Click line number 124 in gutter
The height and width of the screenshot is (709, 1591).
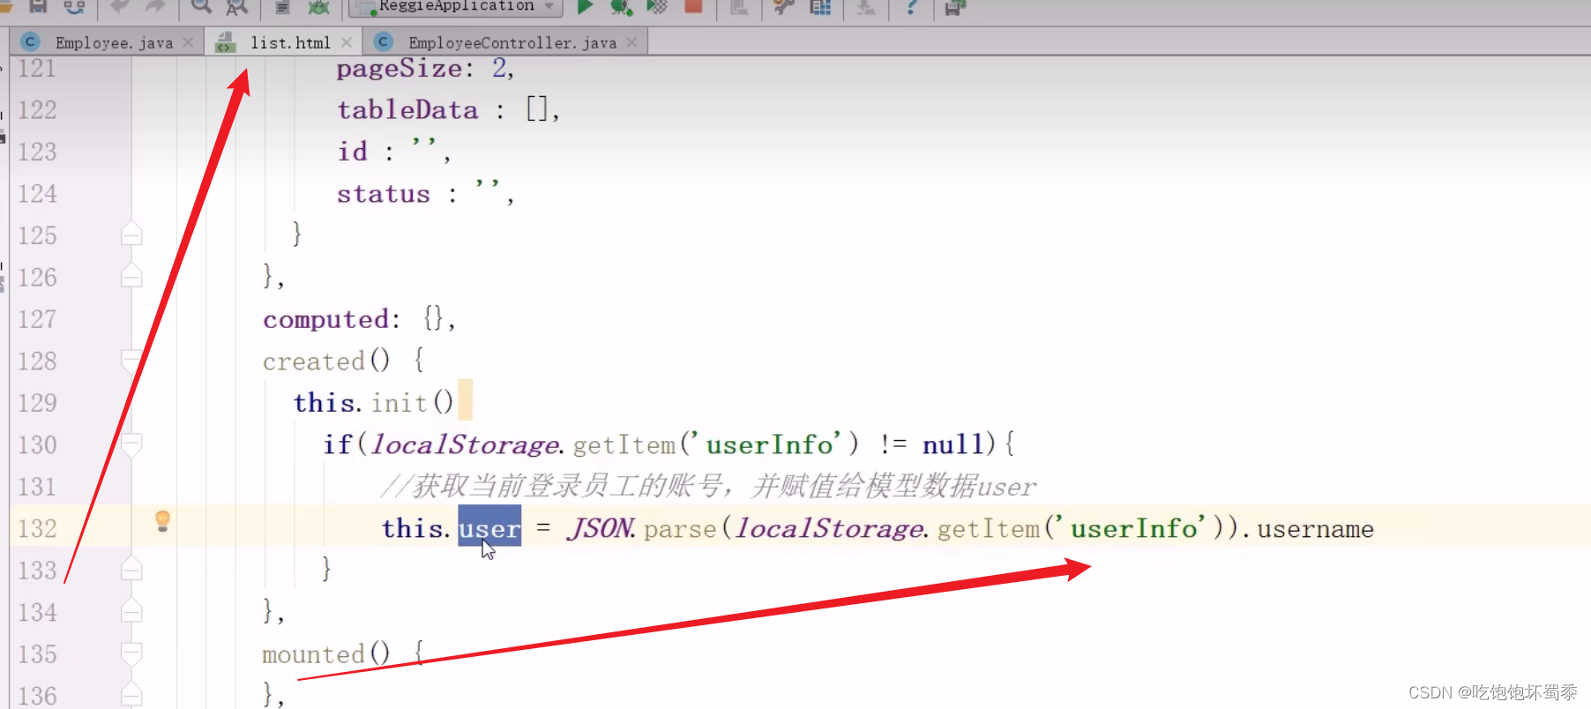[37, 193]
